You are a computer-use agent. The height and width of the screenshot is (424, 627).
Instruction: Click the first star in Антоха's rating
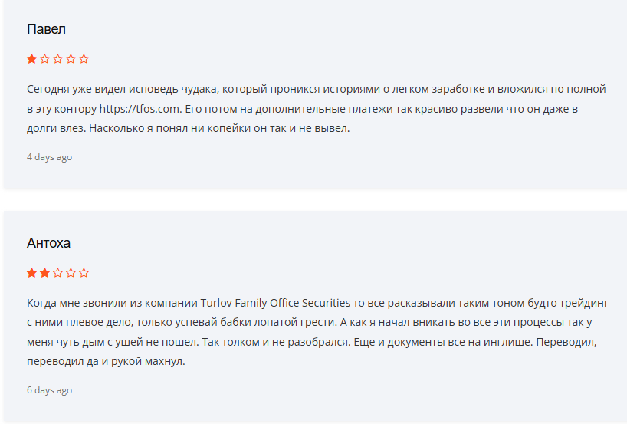point(31,273)
